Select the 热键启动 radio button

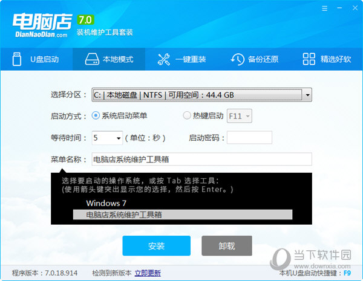click(187, 115)
